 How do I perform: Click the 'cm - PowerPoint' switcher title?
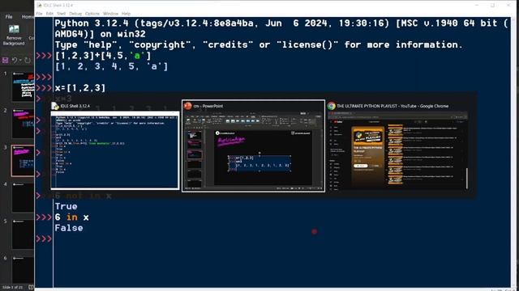[x=208, y=106]
